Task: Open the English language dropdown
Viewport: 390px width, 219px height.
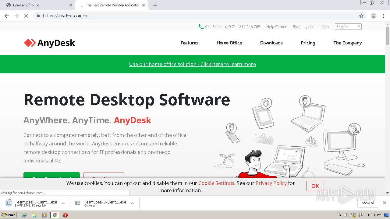Action: tap(348, 27)
